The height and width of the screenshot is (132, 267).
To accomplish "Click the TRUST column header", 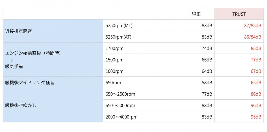I will click(x=239, y=14).
